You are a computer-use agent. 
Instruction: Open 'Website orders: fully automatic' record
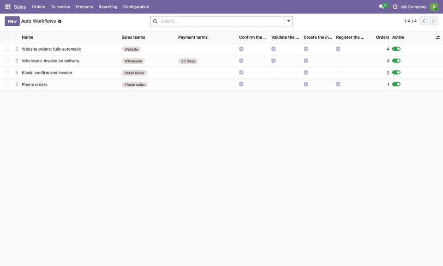(51, 49)
